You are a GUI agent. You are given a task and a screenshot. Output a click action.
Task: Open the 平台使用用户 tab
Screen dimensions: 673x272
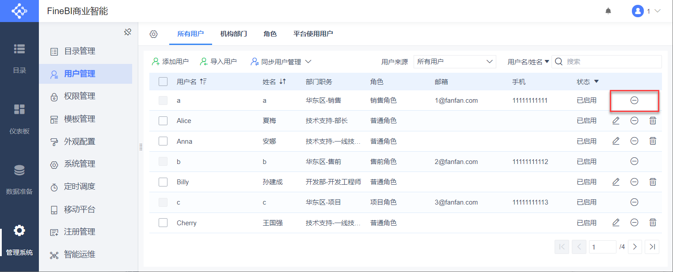pos(313,34)
